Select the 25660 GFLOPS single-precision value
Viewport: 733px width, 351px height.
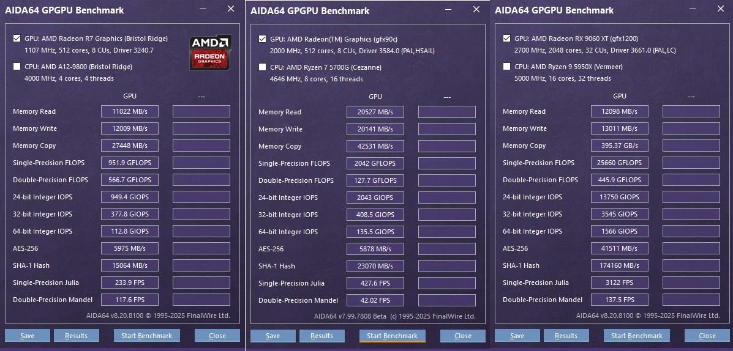(619, 163)
